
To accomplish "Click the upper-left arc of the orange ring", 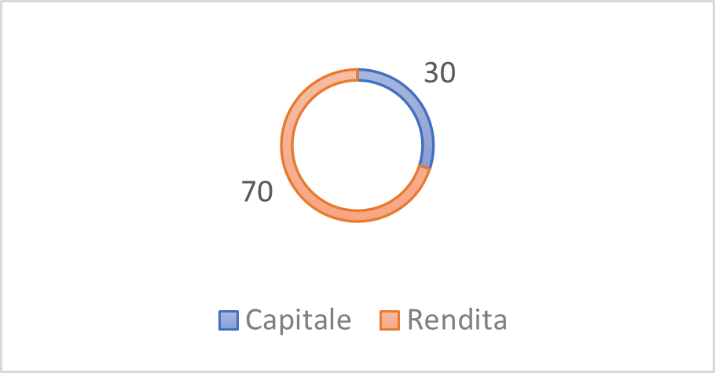I will (307, 95).
